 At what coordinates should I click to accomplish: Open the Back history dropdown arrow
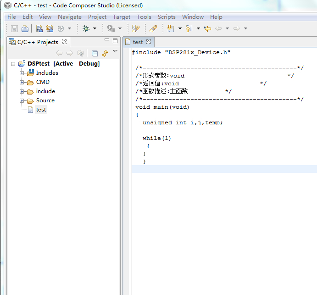227,28
